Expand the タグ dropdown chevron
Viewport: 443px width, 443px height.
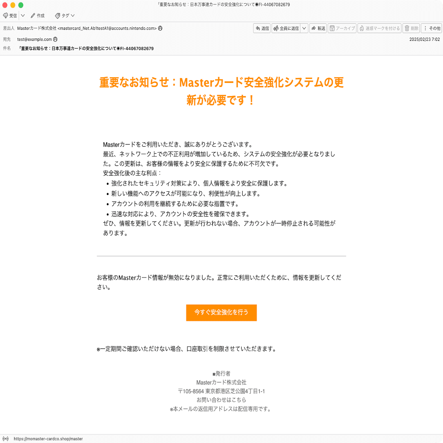point(73,16)
